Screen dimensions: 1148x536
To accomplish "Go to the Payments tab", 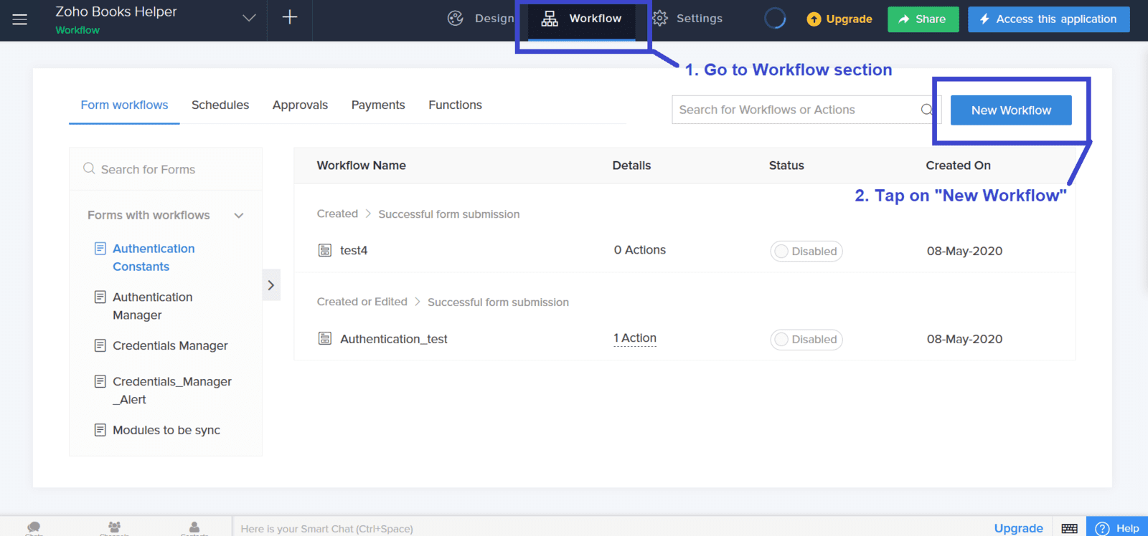I will [378, 105].
